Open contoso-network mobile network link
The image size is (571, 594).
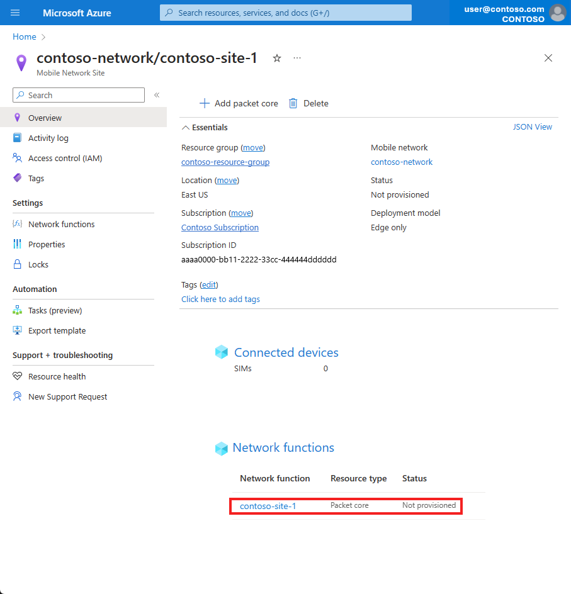point(402,162)
